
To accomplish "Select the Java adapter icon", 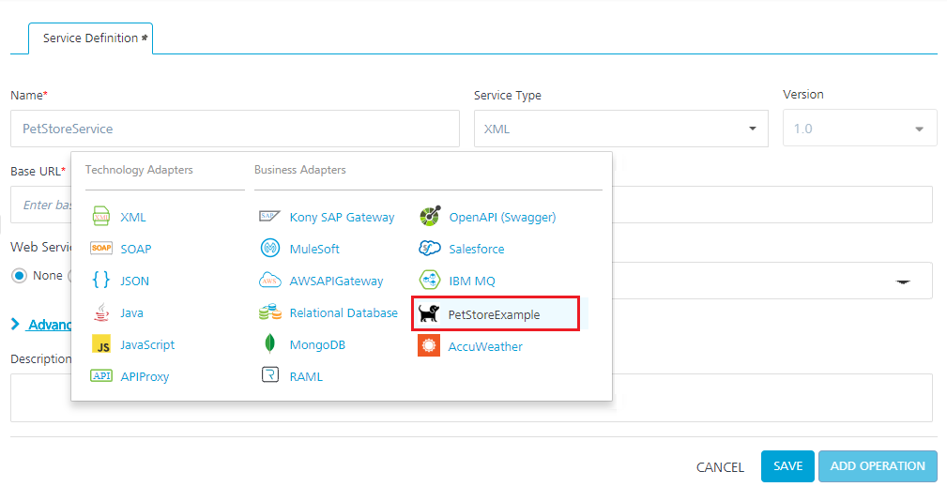I will point(101,312).
